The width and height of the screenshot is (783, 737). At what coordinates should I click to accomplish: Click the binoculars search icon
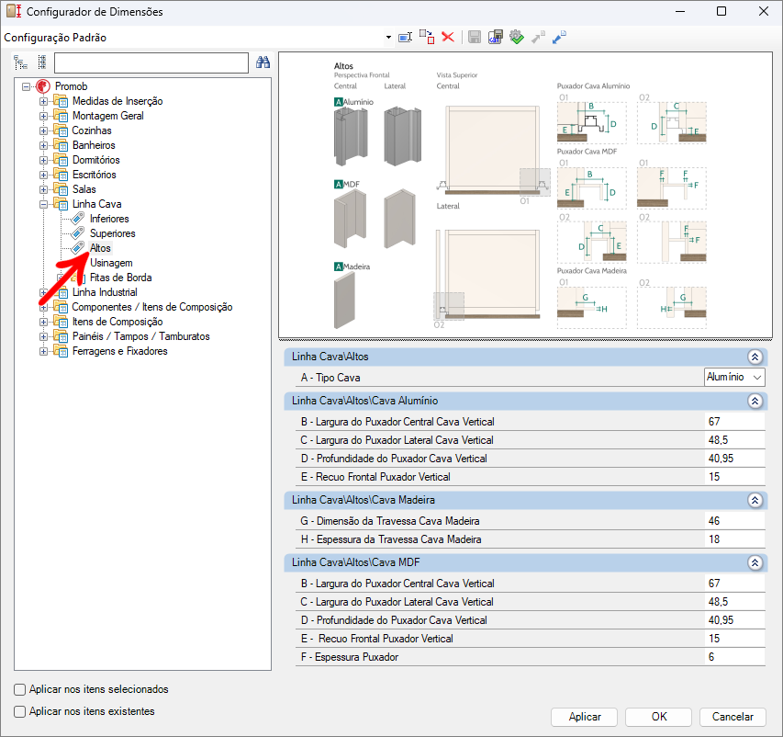point(263,62)
